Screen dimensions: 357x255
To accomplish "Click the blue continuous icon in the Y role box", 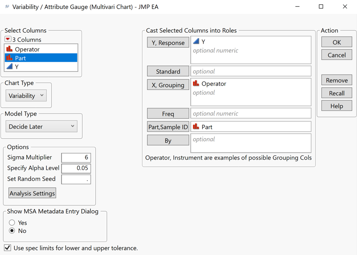I will [196, 41].
